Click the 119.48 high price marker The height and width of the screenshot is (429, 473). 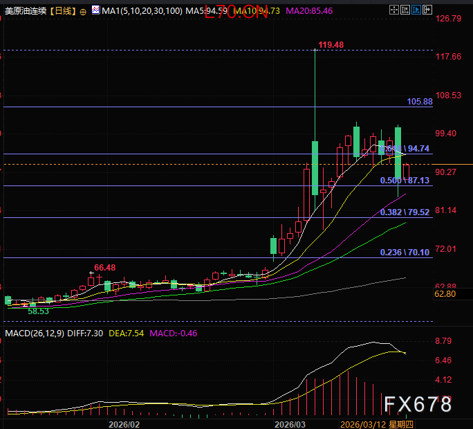pyautogui.click(x=331, y=45)
